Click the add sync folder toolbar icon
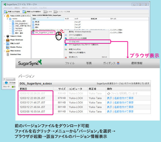161x142 pixels. [x=6, y=12]
